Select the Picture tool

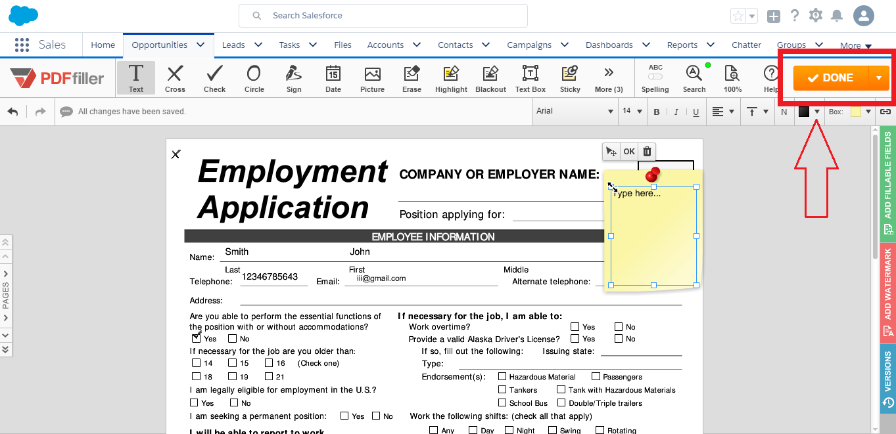point(372,77)
